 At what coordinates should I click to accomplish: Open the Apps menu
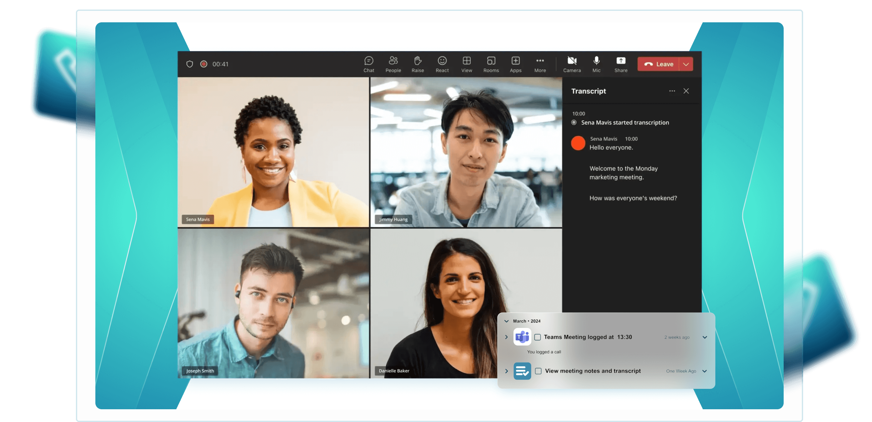[x=515, y=64]
